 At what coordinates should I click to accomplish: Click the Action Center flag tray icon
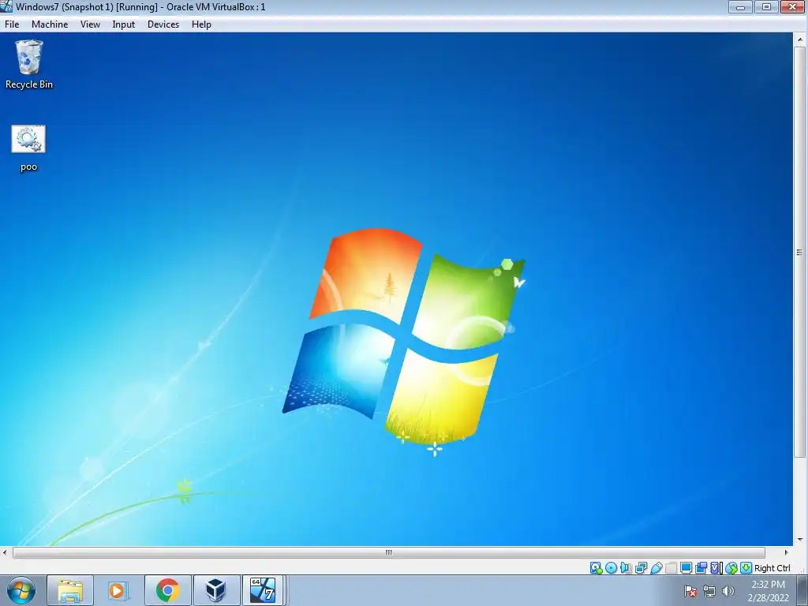click(x=690, y=591)
